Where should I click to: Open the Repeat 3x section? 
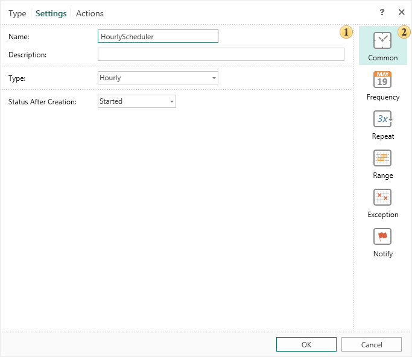(382, 125)
